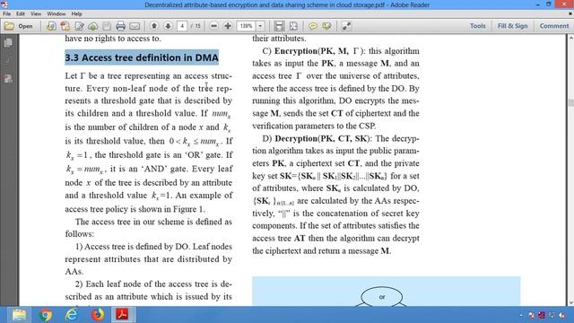
Task: Click the Create PDF online icon
Action: coord(65,26)
